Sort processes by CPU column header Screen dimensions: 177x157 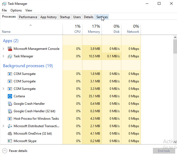click(72, 29)
